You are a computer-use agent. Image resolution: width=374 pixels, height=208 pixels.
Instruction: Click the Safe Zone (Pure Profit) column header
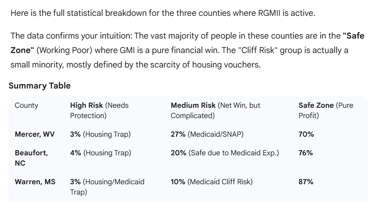326,111
